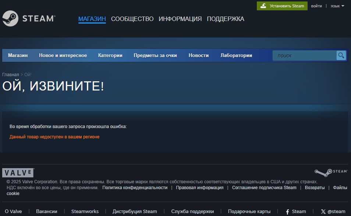Viewport: 351px width, 216px height.
Task: Click the Главная breadcrumb link
Action: [x=10, y=75]
